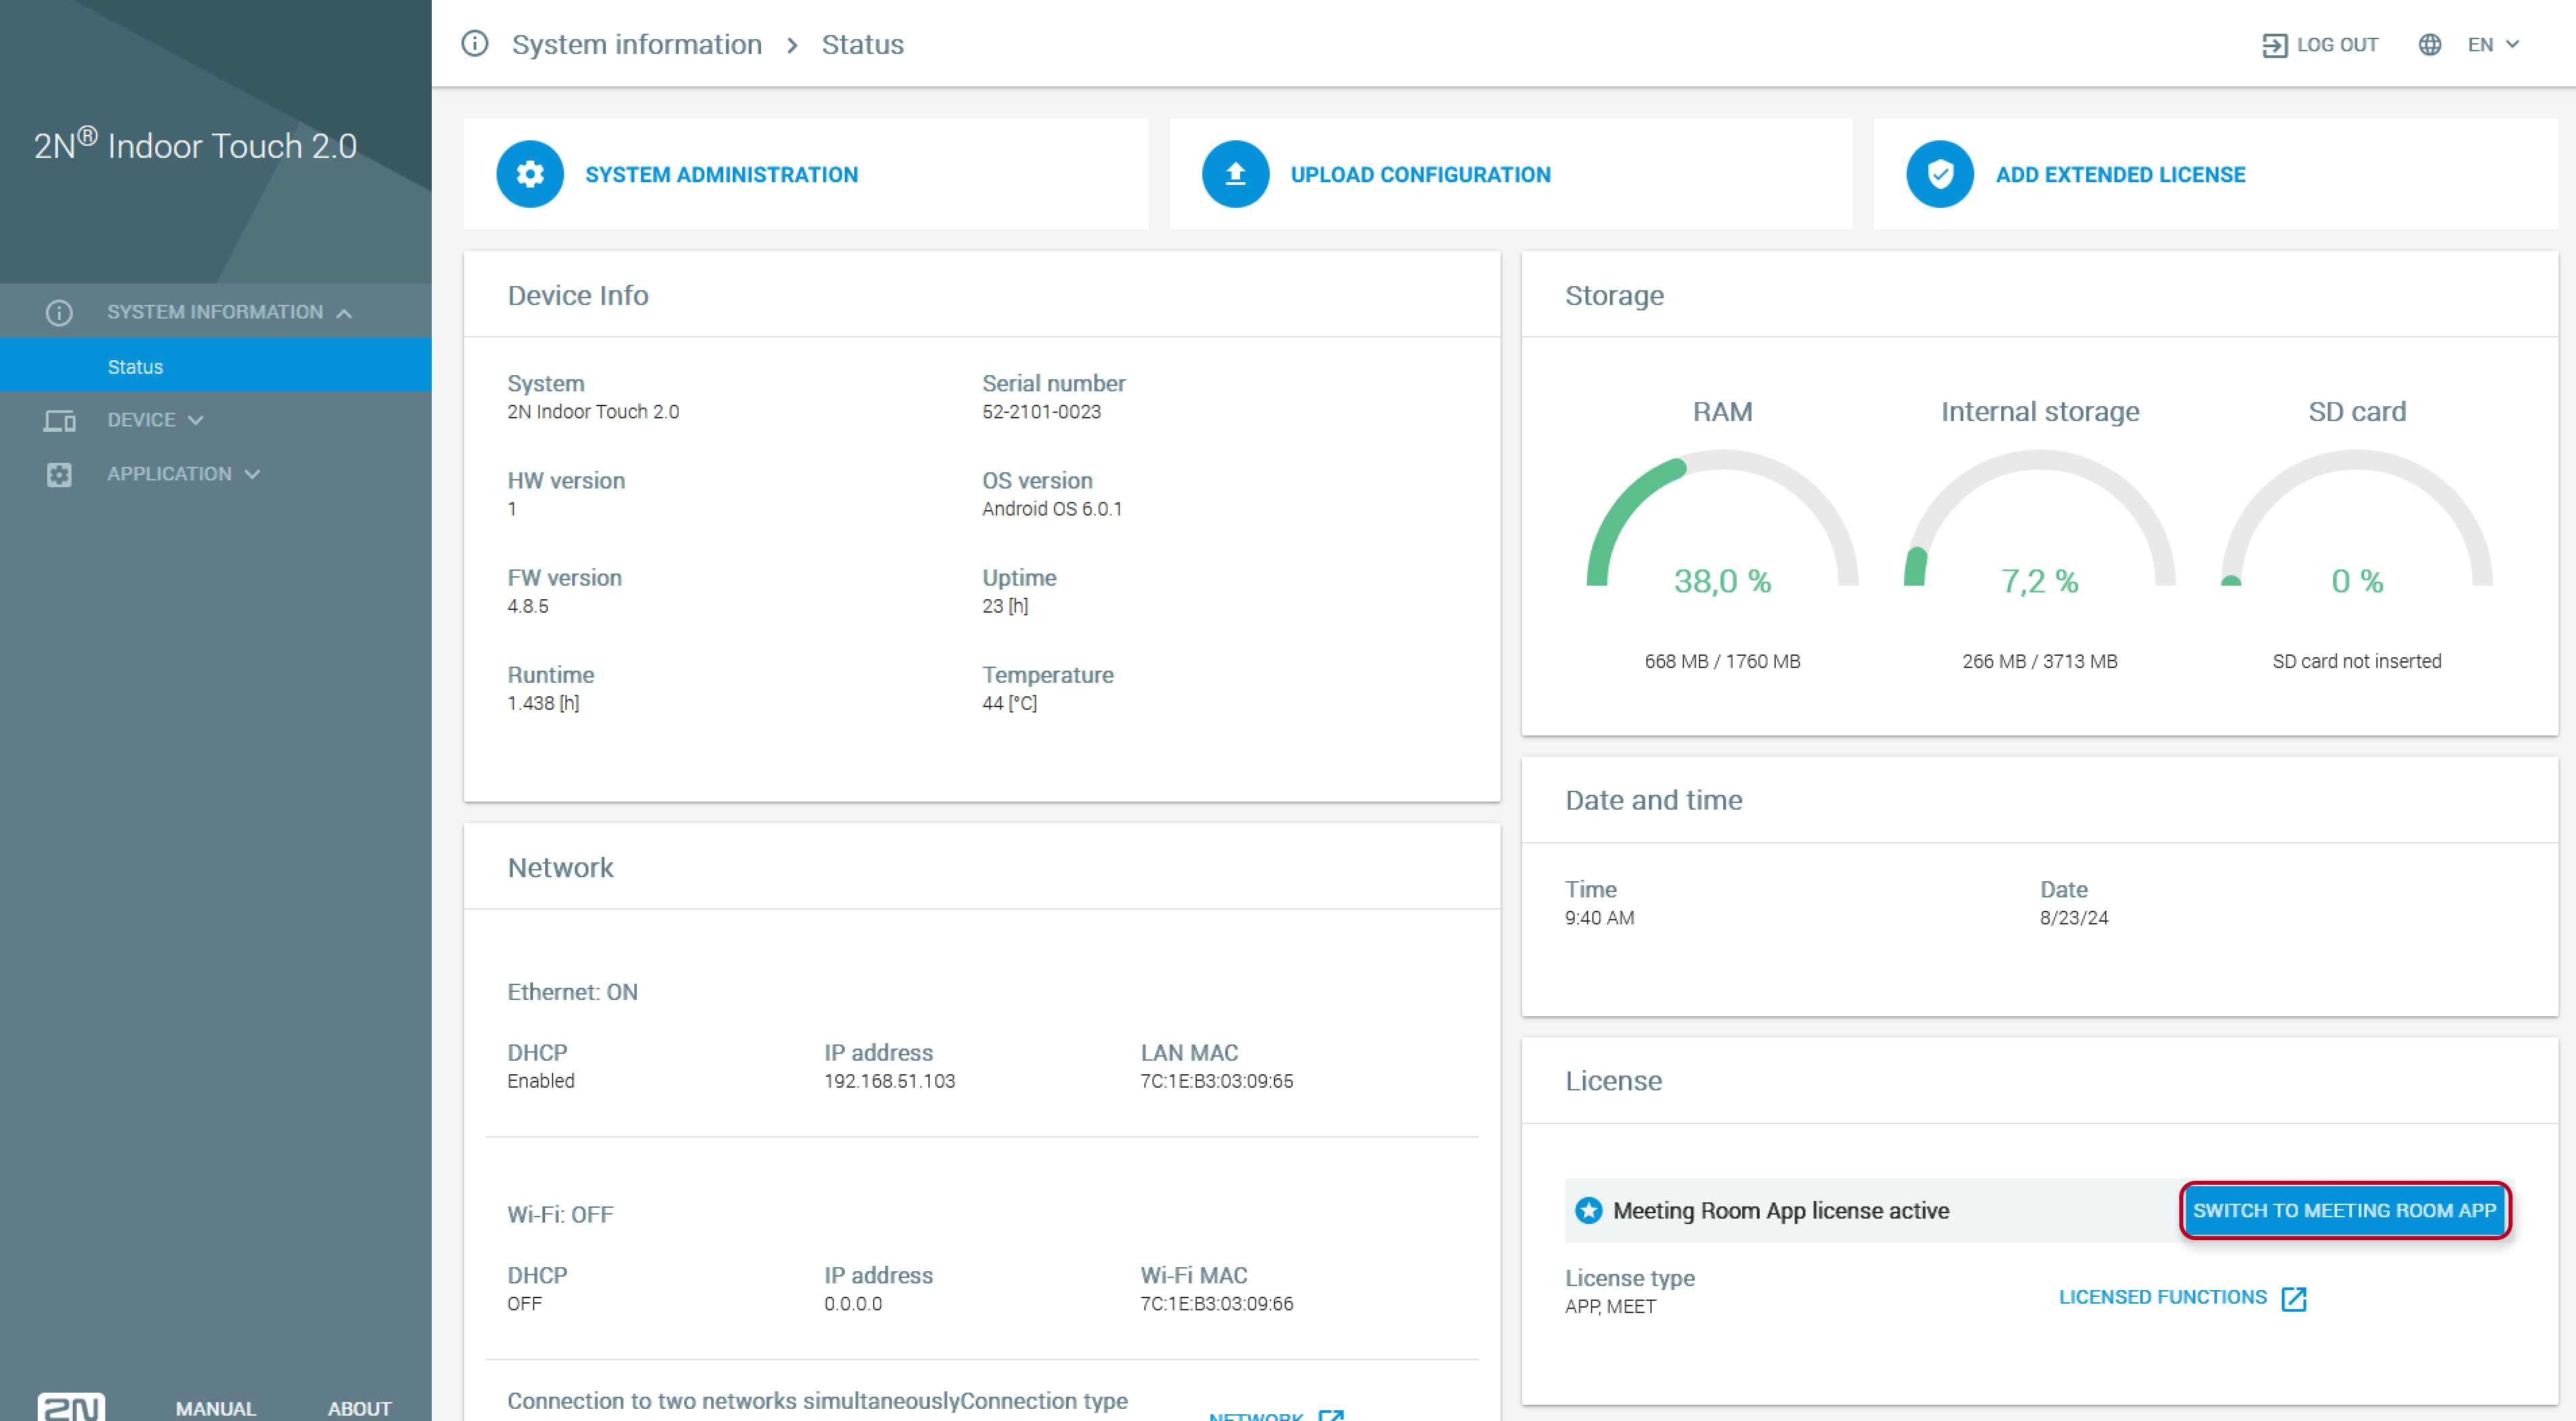Viewport: 2576px width, 1421px height.
Task: Click the Log Out text
Action: coord(2337,45)
